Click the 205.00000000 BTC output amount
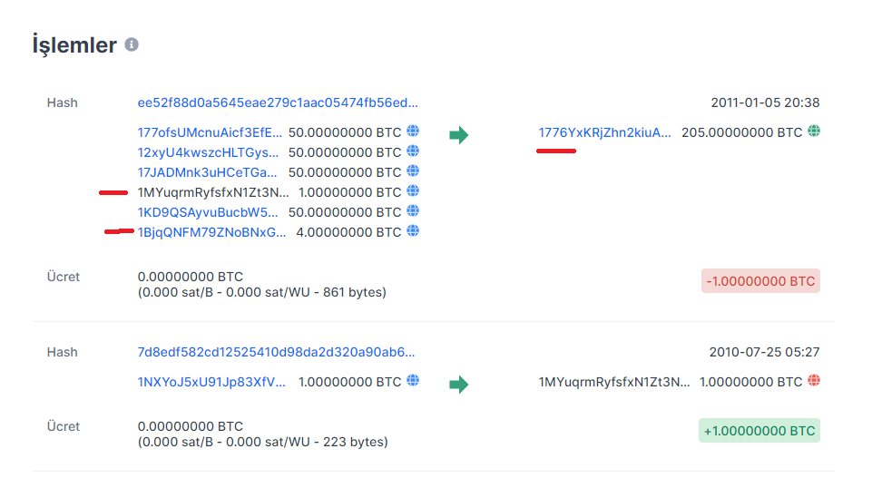The image size is (882, 488). 742,132
